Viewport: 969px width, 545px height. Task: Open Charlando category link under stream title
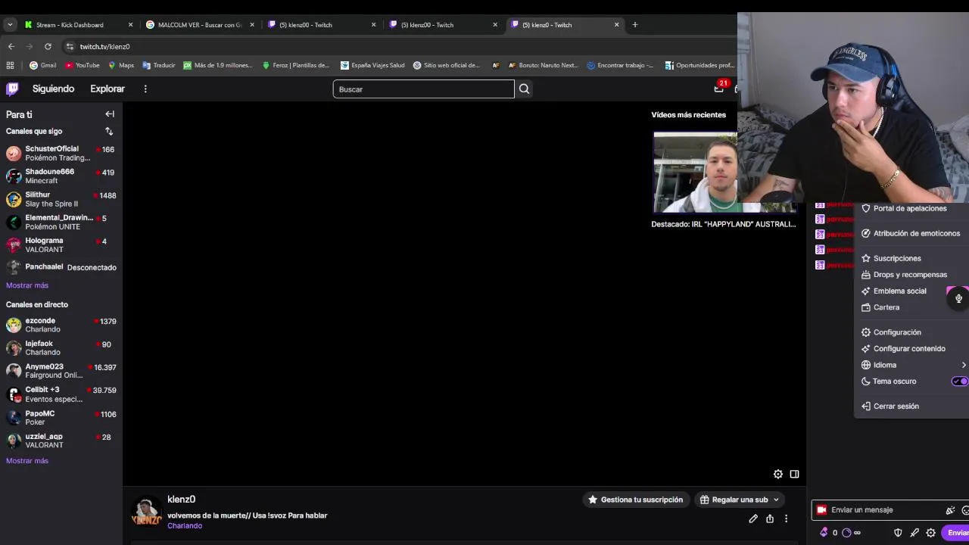185,526
